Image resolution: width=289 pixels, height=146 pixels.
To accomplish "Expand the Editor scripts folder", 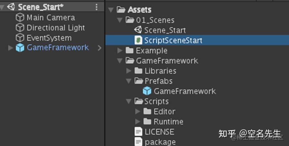I will point(138,111).
